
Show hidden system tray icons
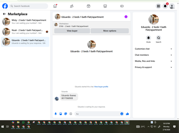148,127
